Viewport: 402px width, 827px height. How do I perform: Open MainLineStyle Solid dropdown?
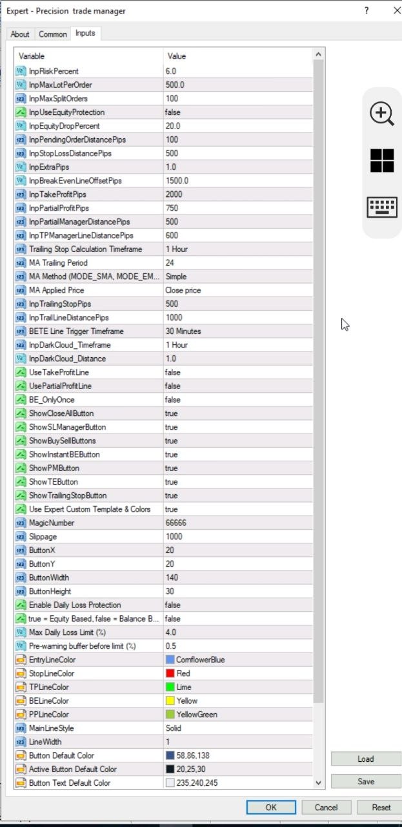(x=237, y=728)
